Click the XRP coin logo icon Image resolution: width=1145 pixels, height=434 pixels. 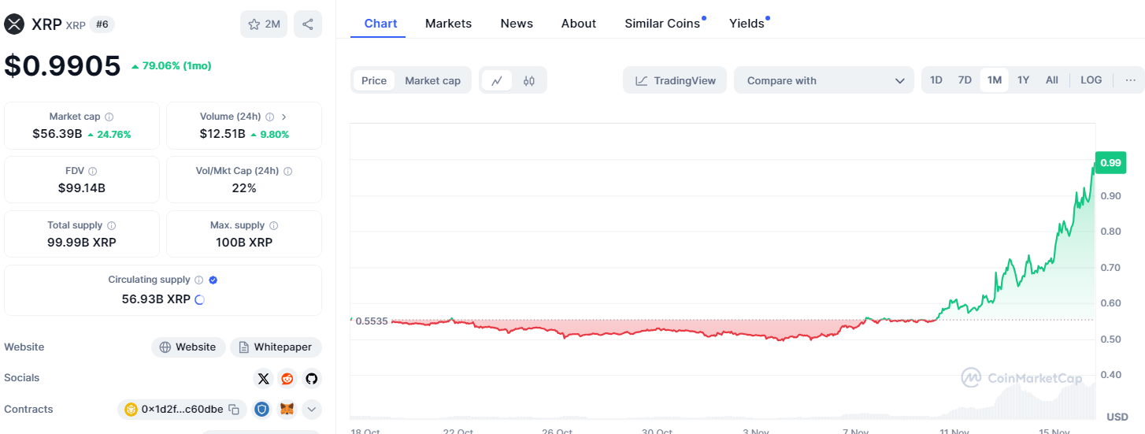[14, 24]
